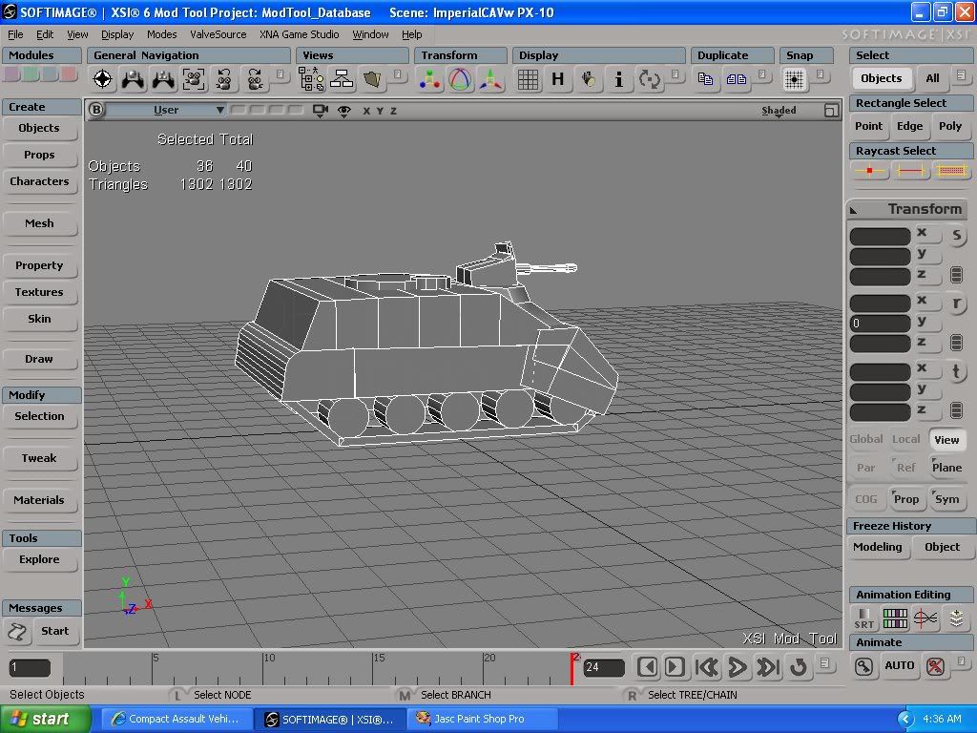Open the Shaded display mode dropdown
Screen dimensions: 977x733
coord(779,111)
